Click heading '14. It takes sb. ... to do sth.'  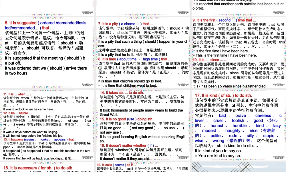[122, 93]
